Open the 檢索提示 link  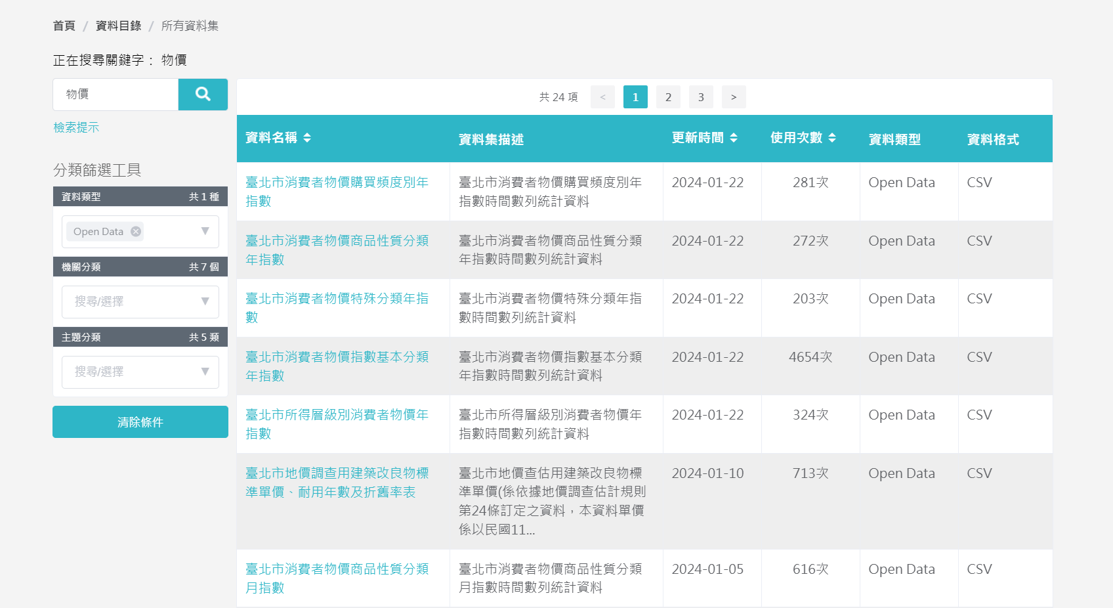click(76, 127)
